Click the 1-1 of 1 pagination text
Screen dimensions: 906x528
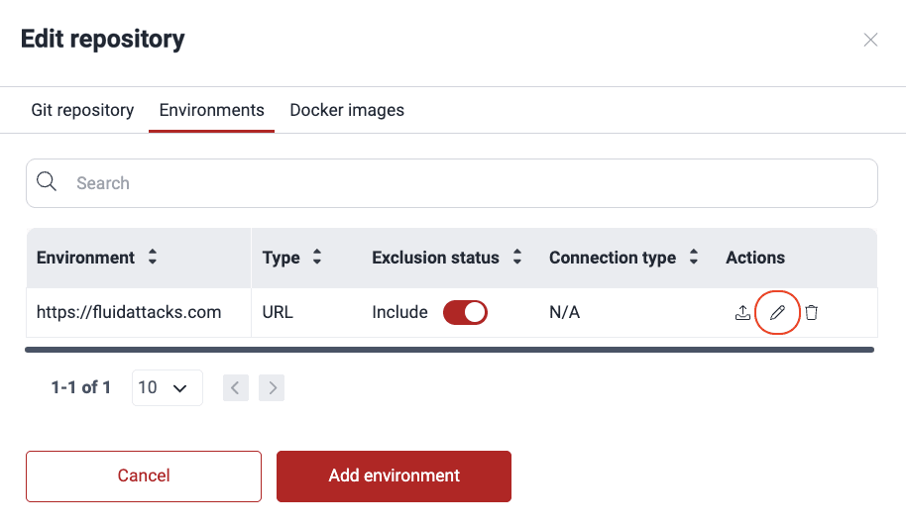click(81, 387)
